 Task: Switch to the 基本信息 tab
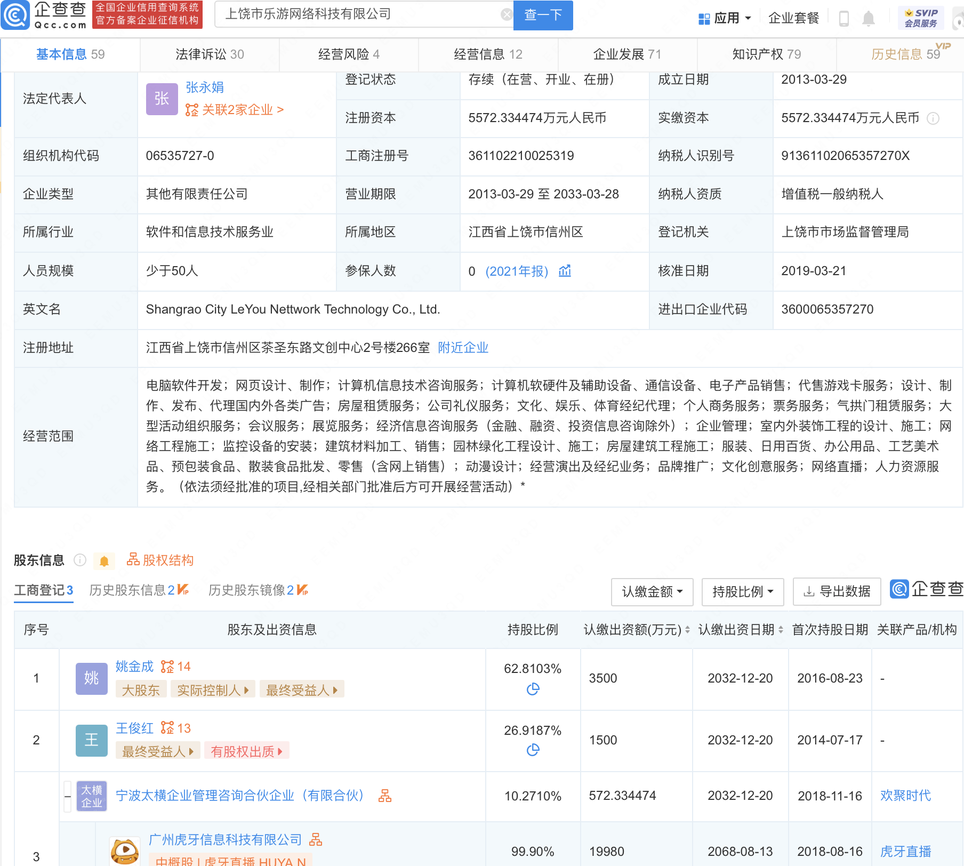pyautogui.click(x=70, y=54)
